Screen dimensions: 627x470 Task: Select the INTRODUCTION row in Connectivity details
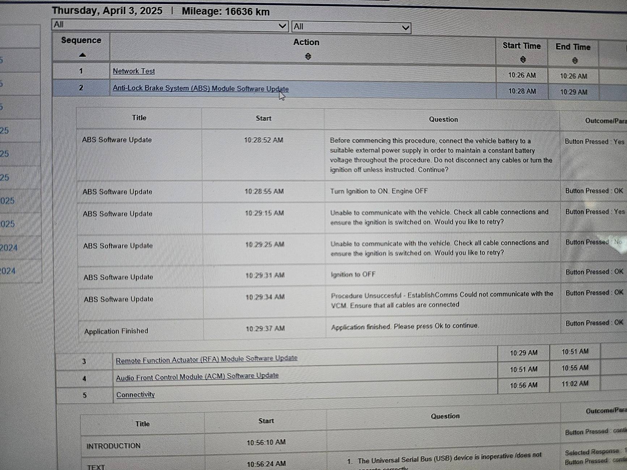(x=114, y=446)
